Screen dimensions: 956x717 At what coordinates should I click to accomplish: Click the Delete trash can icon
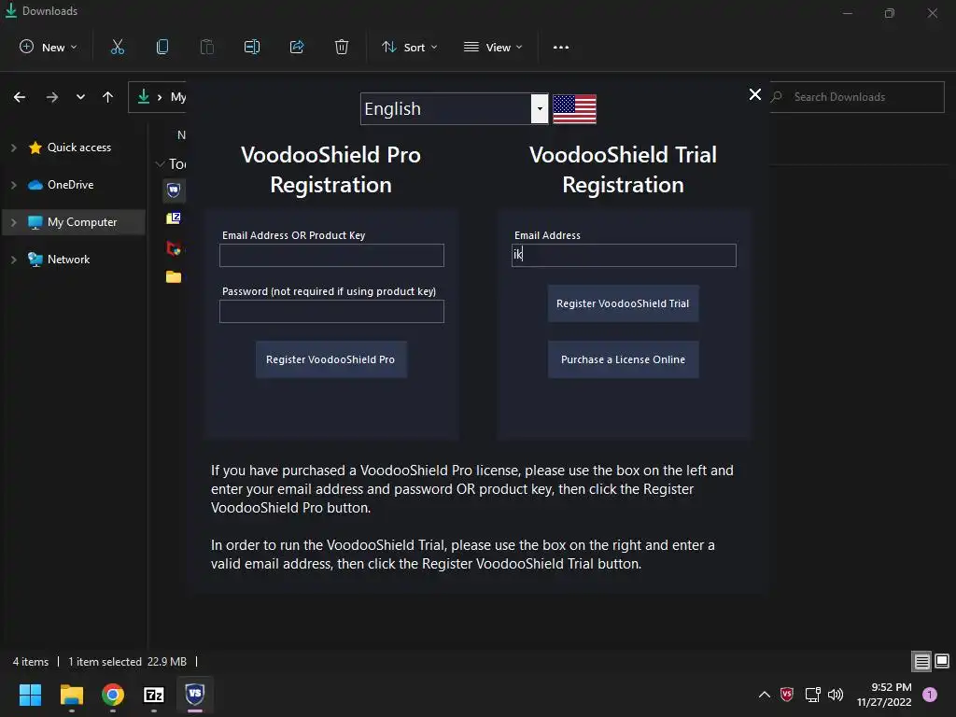point(342,47)
